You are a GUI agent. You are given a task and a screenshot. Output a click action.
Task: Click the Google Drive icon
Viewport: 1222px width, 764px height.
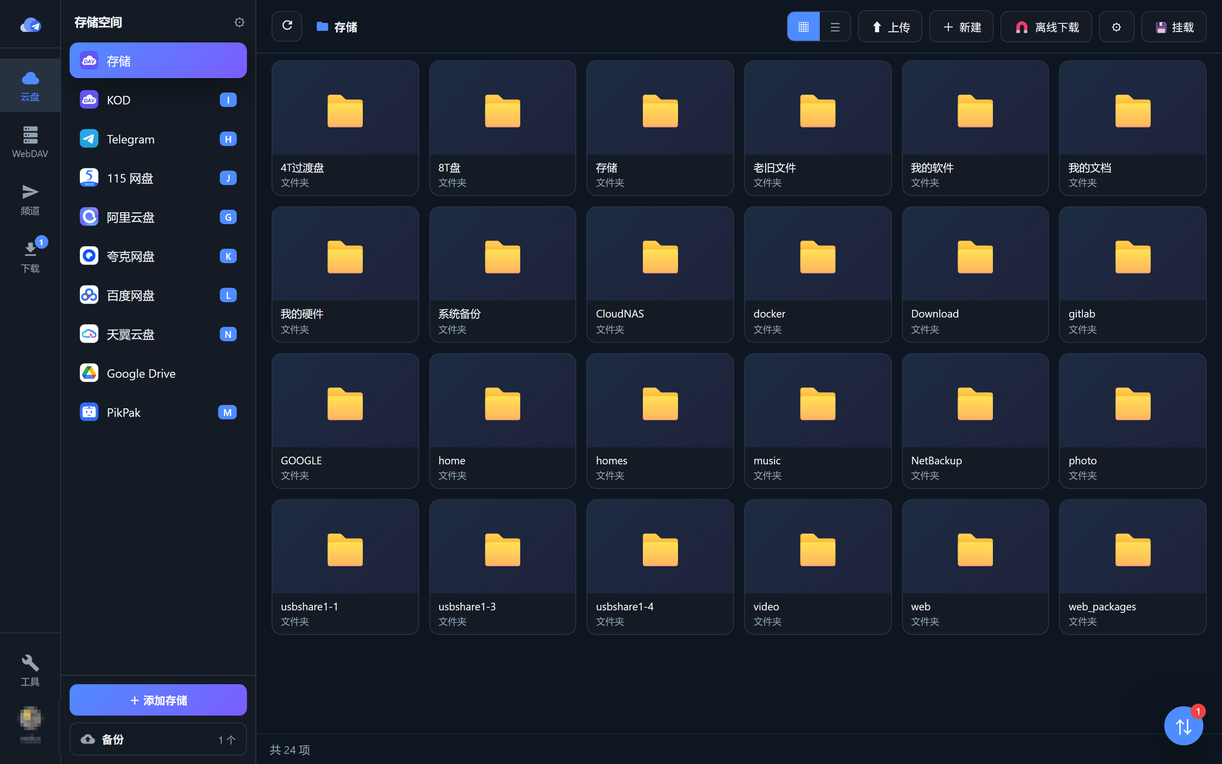(90, 374)
